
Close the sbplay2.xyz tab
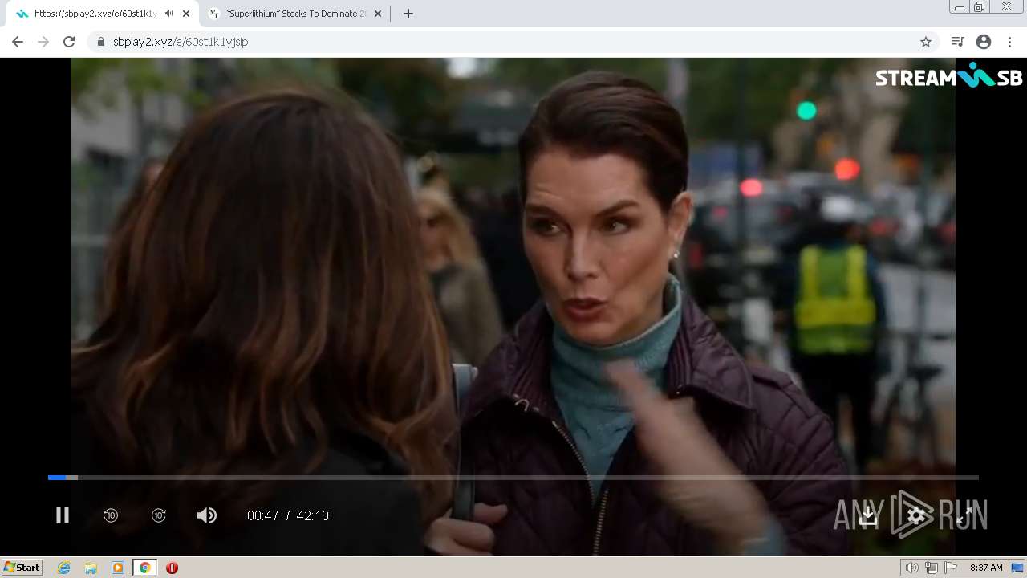(186, 14)
